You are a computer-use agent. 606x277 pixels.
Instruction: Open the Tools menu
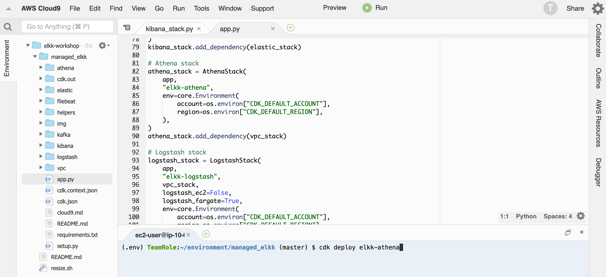click(201, 8)
